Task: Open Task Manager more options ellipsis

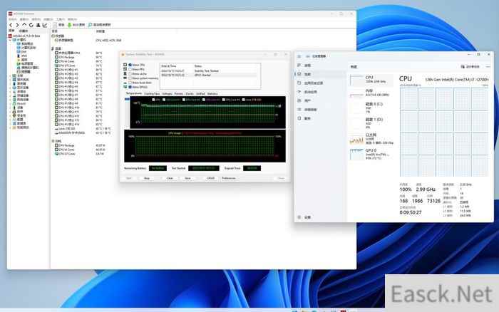Action: [488, 67]
